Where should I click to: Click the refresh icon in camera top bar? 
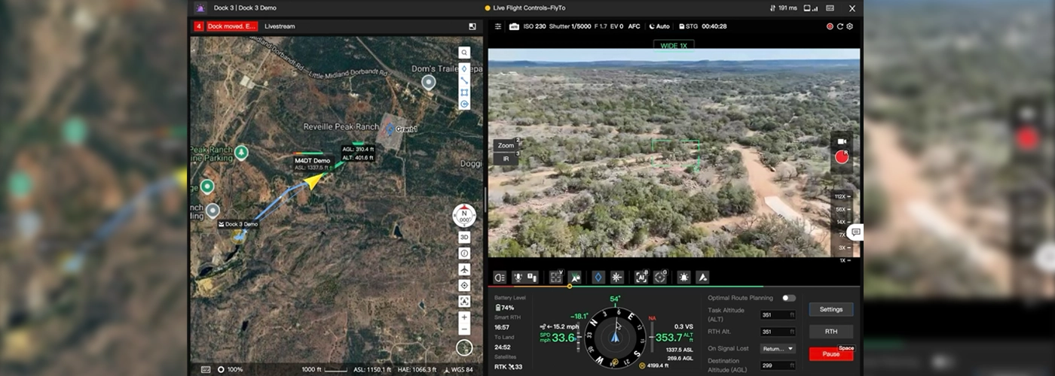pyautogui.click(x=839, y=26)
